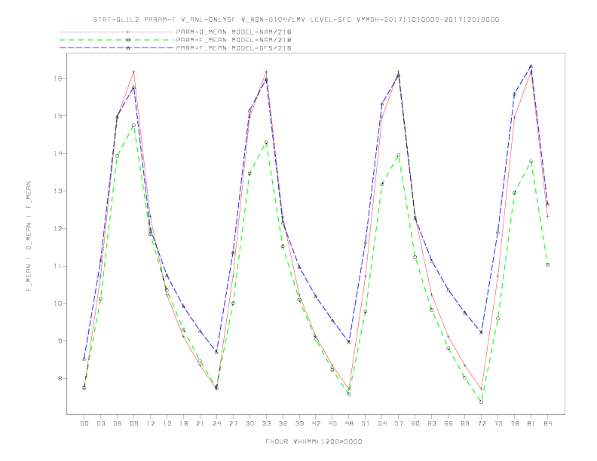Image resolution: width=597 pixels, height=461 pixels.
Task: Click green circle data marker at hour 84
Action: (547, 264)
